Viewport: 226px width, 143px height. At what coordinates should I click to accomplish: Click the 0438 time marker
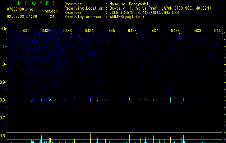(x=175, y=31)
